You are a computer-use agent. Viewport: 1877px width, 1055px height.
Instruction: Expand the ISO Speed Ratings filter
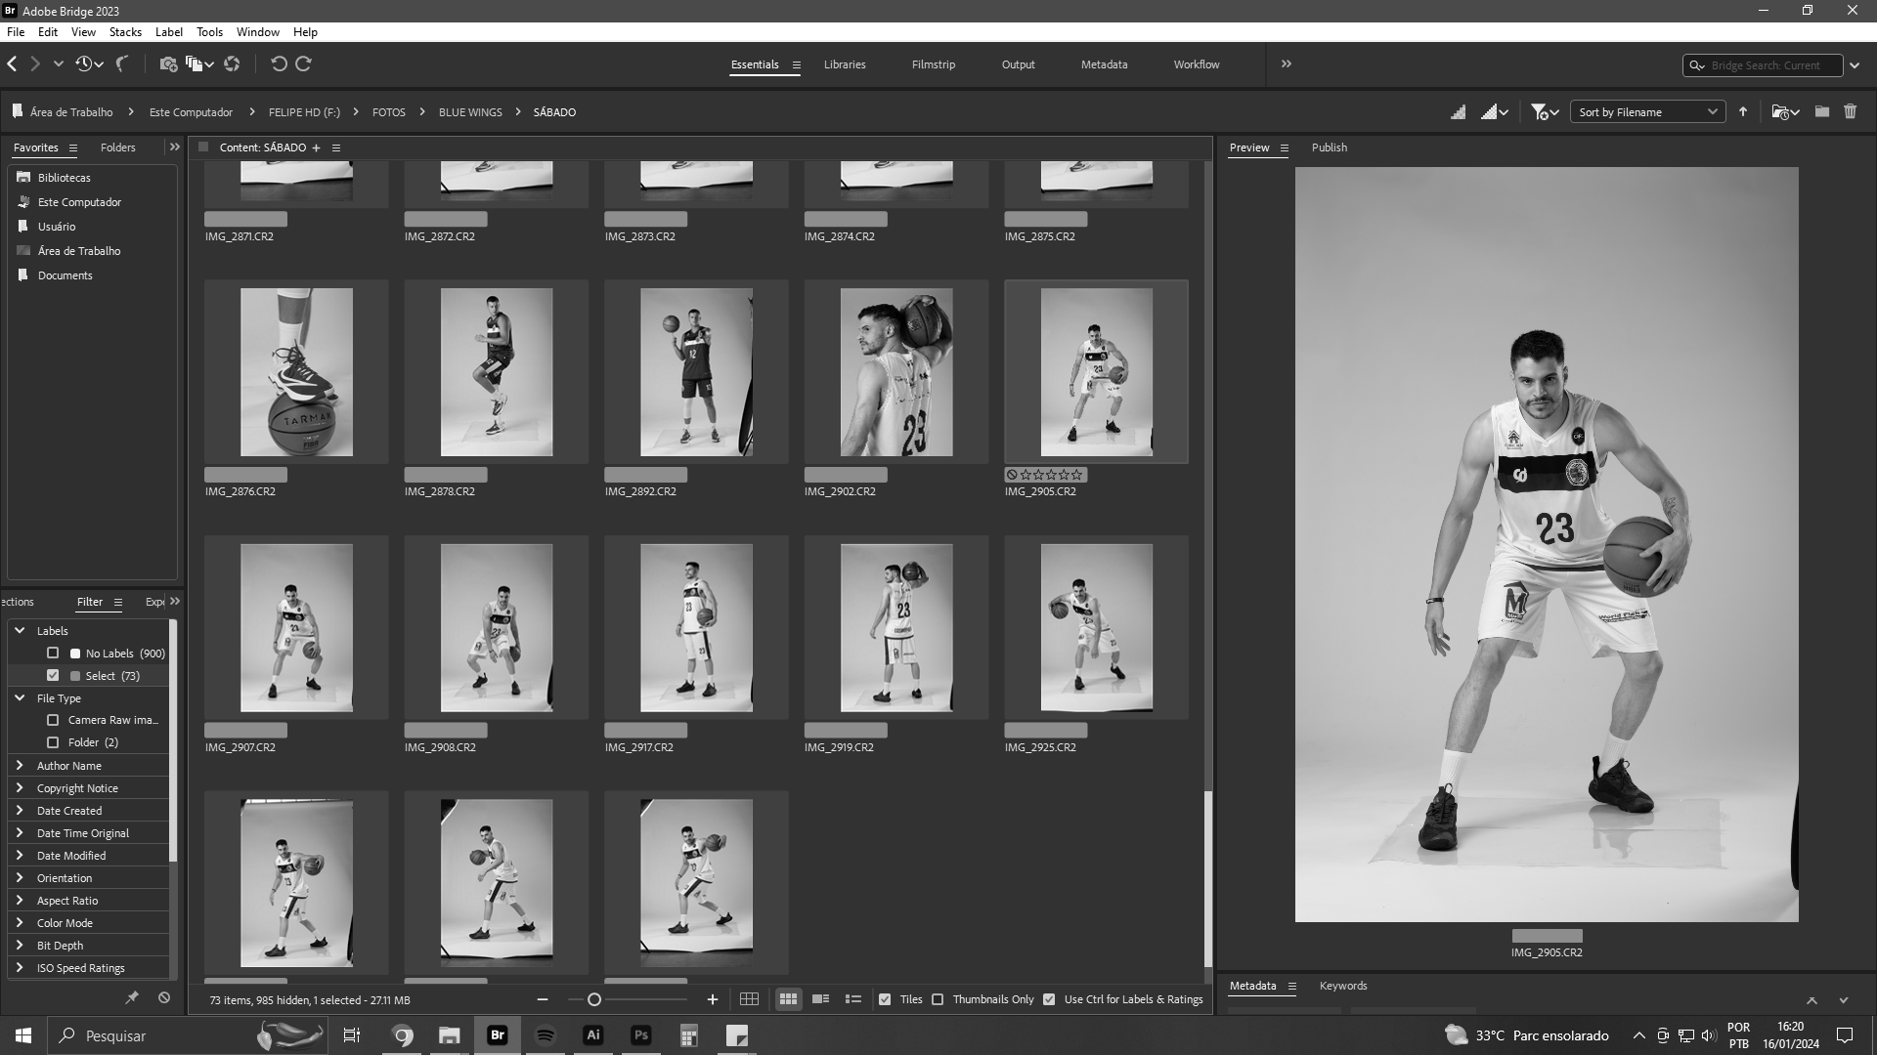coord(20,968)
